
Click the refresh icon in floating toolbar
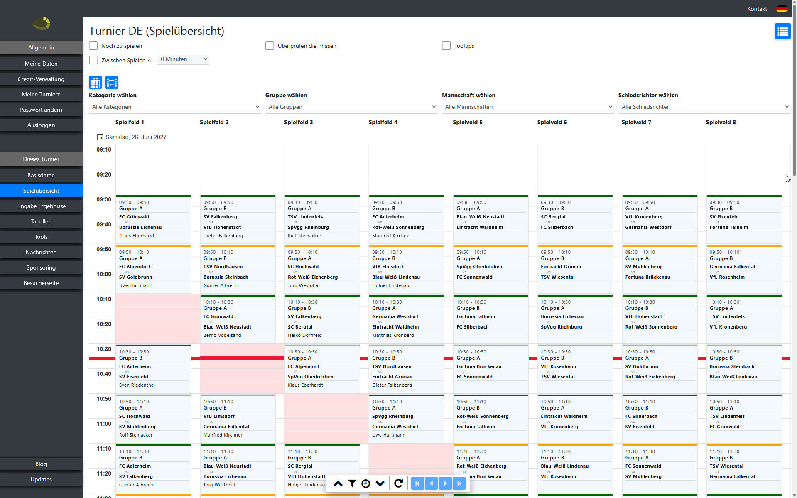pyautogui.click(x=399, y=483)
